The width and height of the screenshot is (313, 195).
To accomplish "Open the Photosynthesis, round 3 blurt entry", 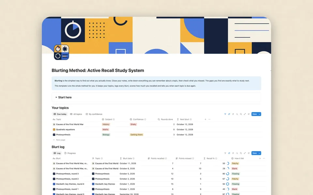I will coord(67,174).
